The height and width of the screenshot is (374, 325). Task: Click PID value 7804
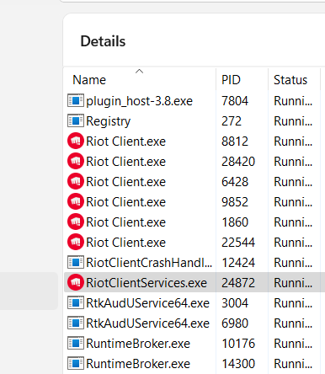[x=235, y=101]
